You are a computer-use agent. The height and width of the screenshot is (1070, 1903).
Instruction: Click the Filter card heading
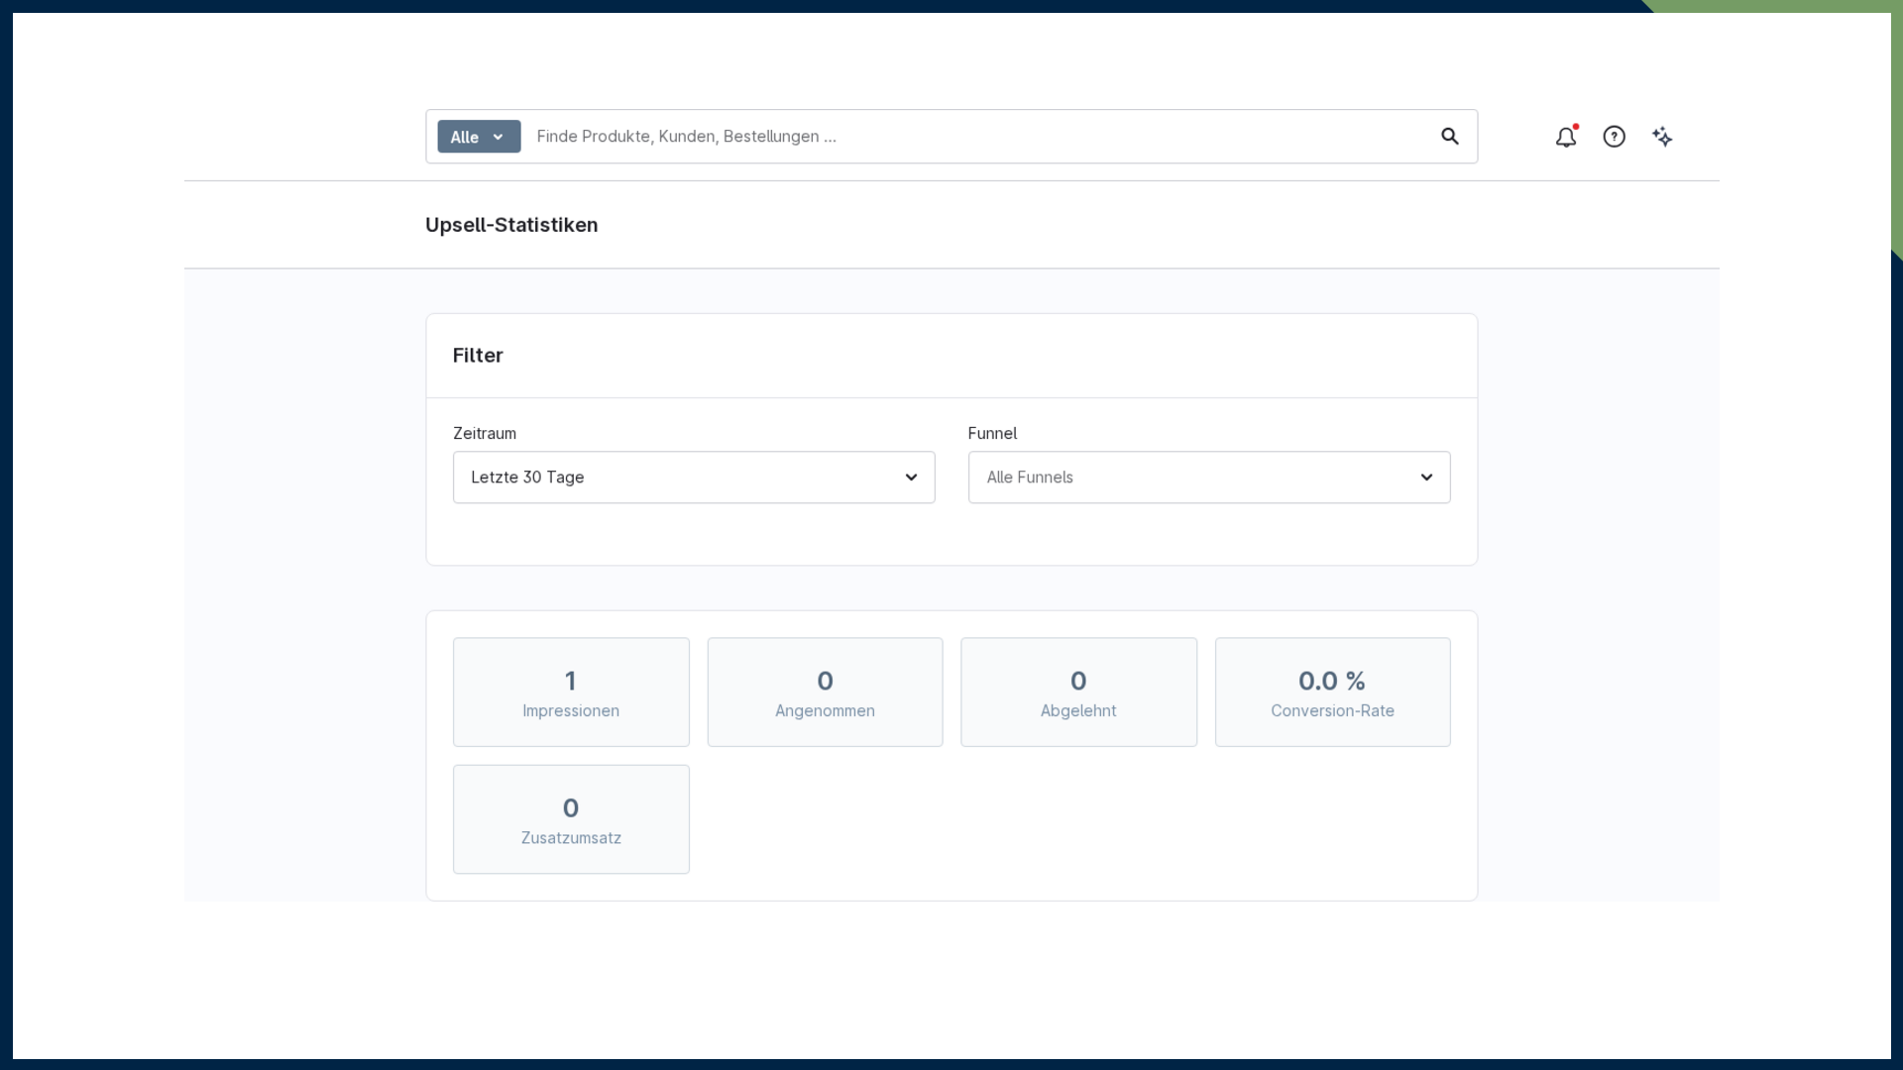(478, 356)
